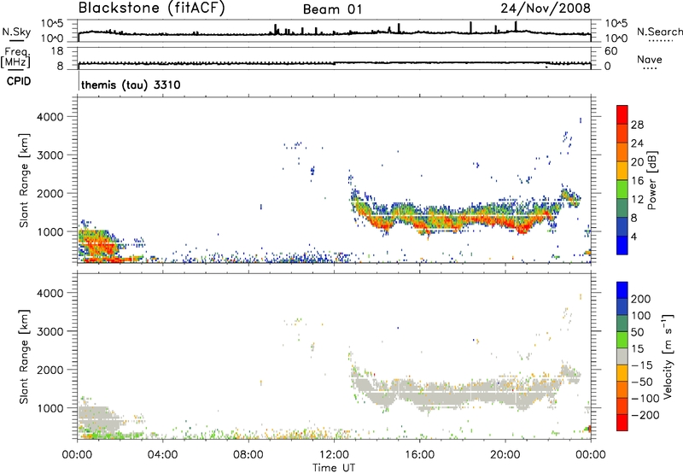
Task: Click the '08:00' time tick label
Action: 248,455
